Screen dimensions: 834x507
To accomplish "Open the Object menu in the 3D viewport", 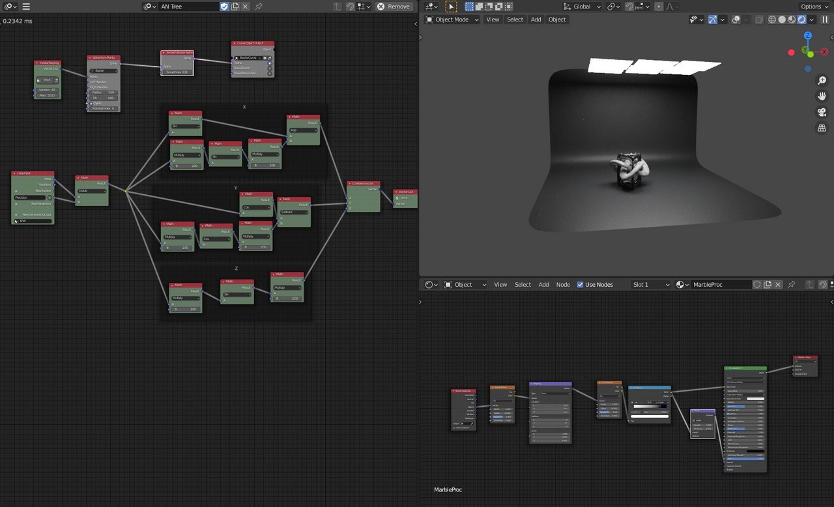I will pos(557,20).
